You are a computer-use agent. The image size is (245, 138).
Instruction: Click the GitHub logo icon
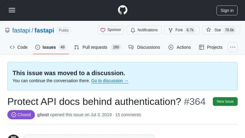[123, 10]
